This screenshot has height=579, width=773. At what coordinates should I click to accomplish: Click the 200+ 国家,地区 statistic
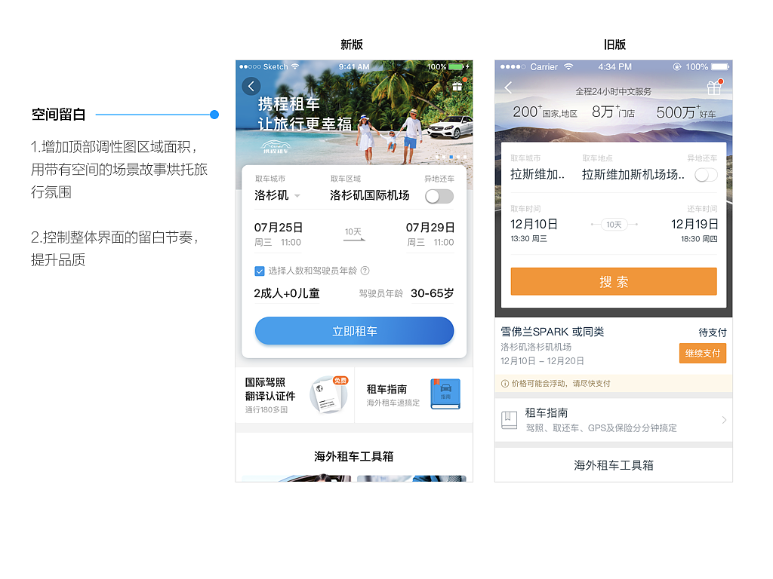545,112
